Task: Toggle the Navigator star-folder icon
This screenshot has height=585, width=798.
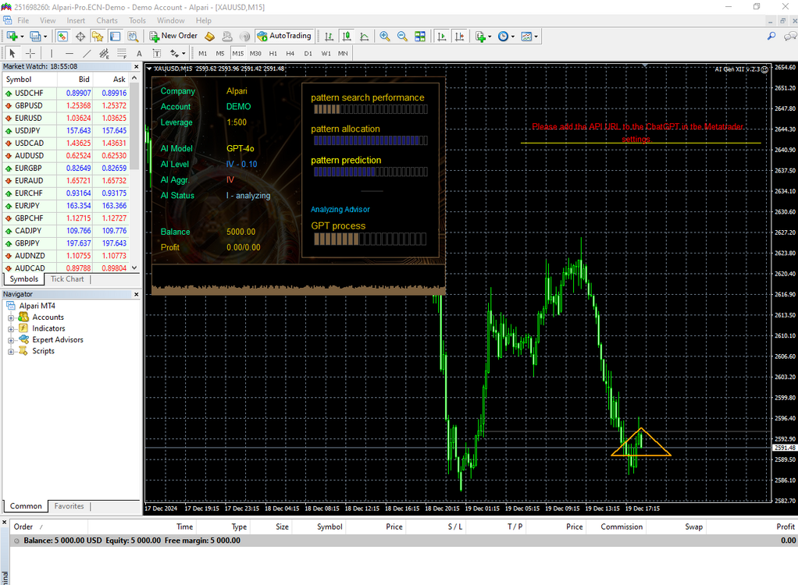Action: (x=98, y=36)
